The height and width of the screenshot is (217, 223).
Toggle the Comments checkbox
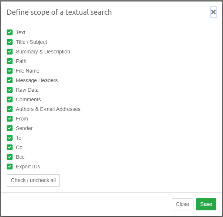(x=10, y=99)
